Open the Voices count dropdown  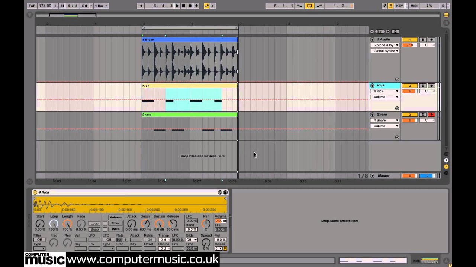click(x=219, y=248)
